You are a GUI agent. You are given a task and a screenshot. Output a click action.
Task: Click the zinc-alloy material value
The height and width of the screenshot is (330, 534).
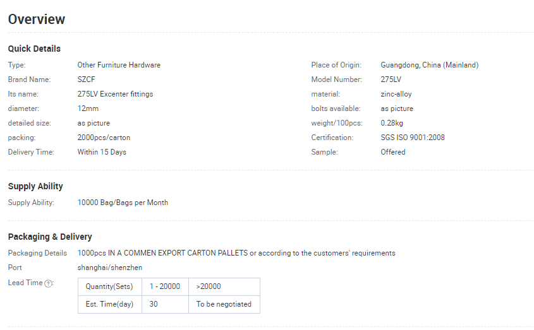point(396,94)
